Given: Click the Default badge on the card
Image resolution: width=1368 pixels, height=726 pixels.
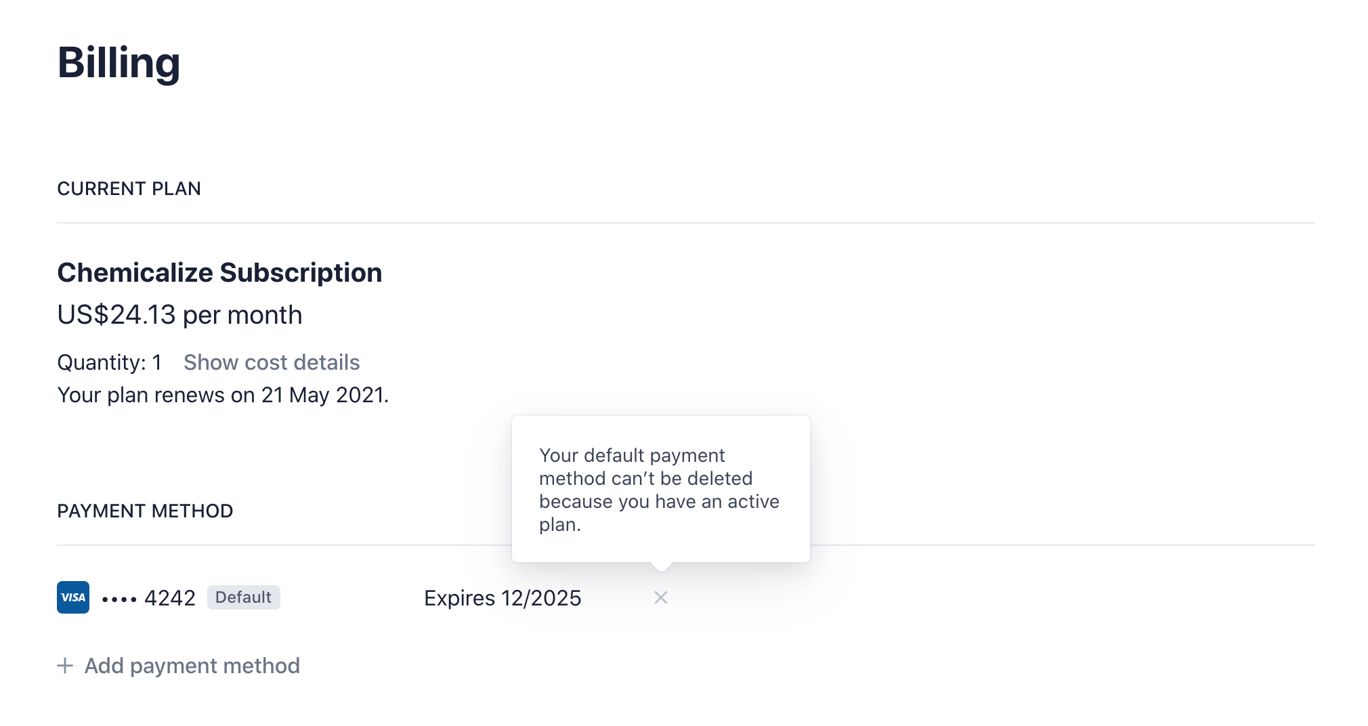Looking at the screenshot, I should pyautogui.click(x=243, y=597).
